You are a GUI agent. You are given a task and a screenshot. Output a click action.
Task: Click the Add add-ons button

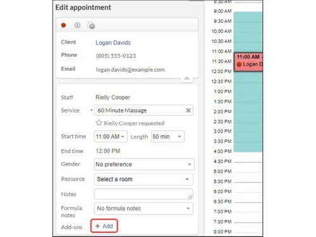click(x=104, y=226)
